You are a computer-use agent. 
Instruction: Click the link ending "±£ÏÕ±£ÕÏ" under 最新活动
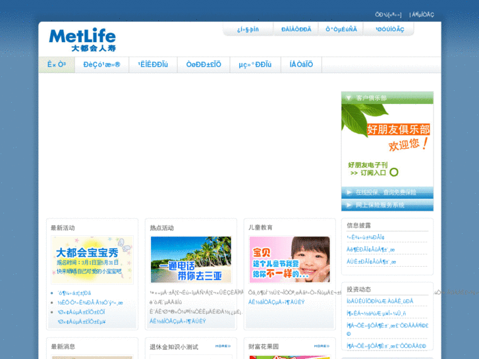81,312
